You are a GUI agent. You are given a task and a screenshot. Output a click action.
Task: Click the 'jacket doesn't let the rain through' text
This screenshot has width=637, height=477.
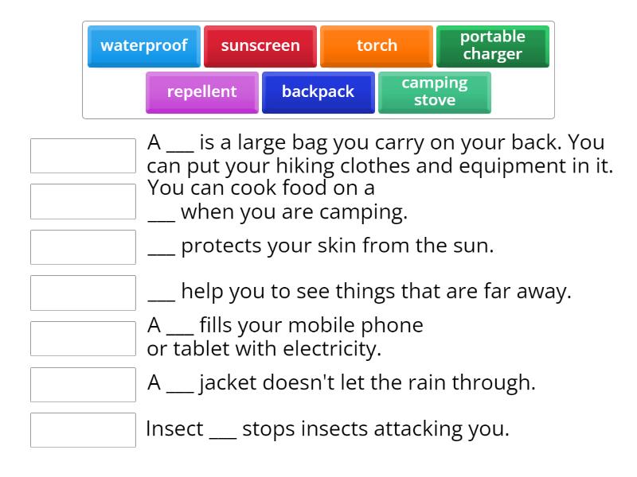click(x=342, y=383)
